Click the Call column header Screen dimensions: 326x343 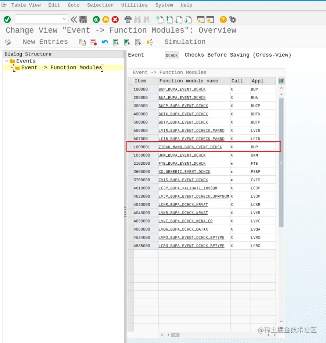point(240,81)
